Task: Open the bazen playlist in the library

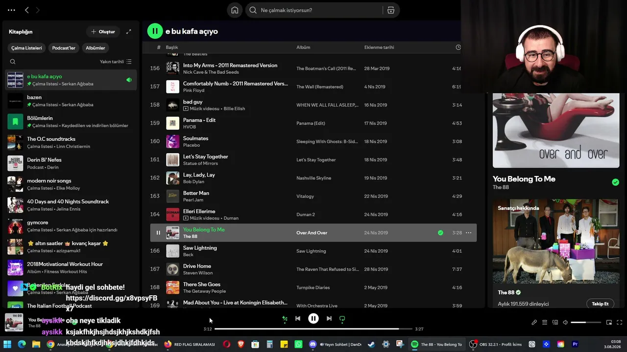Action: tap(71, 101)
